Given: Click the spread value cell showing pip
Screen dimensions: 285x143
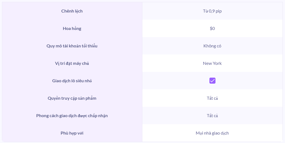Looking at the screenshot, I should pyautogui.click(x=212, y=11).
